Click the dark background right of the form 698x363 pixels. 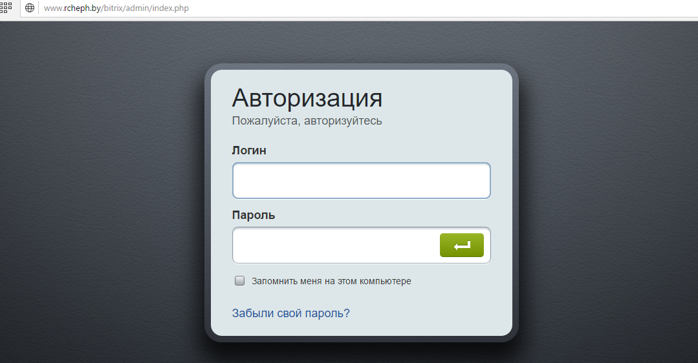[x=608, y=194]
